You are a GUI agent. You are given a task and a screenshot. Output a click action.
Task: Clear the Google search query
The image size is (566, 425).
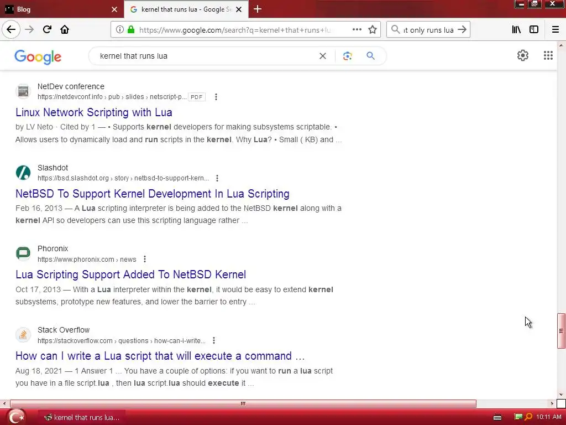click(323, 56)
